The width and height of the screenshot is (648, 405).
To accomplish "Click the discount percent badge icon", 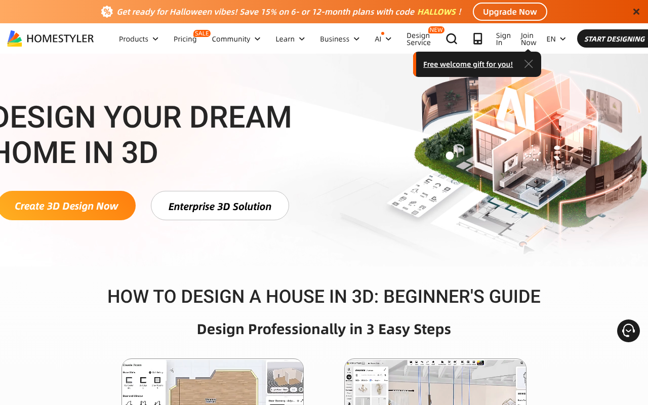I will pos(107,12).
